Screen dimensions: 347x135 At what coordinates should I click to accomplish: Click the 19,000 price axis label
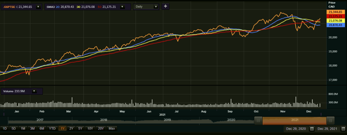point(333,51)
